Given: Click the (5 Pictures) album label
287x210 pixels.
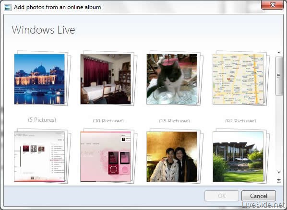Looking at the screenshot, I should point(42,120).
